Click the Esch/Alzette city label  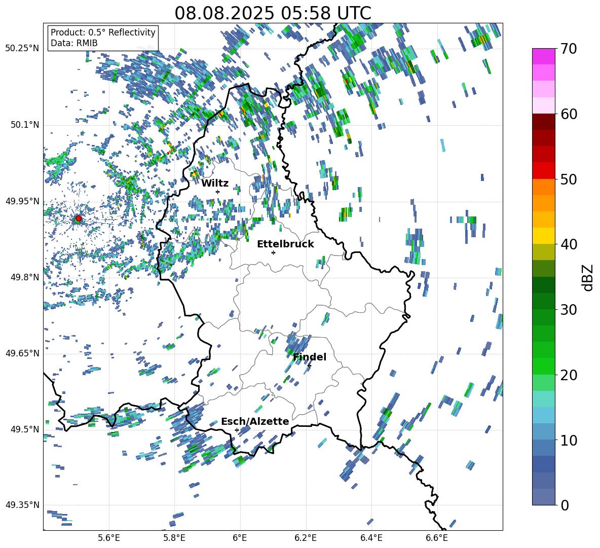(x=255, y=421)
